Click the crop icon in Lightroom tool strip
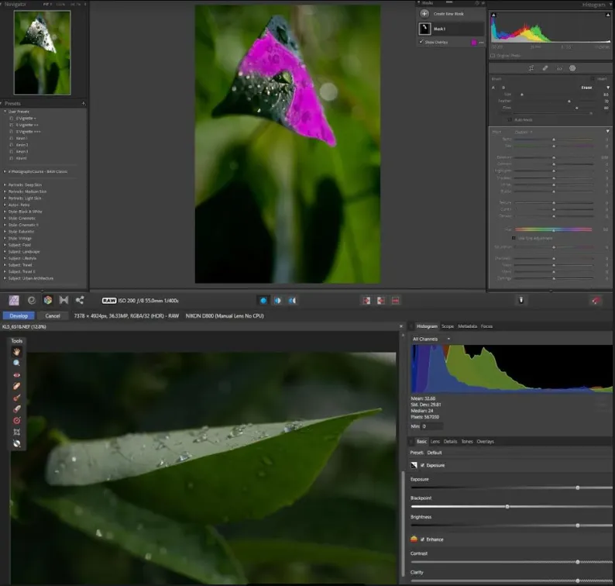This screenshot has width=615, height=586. pos(531,68)
